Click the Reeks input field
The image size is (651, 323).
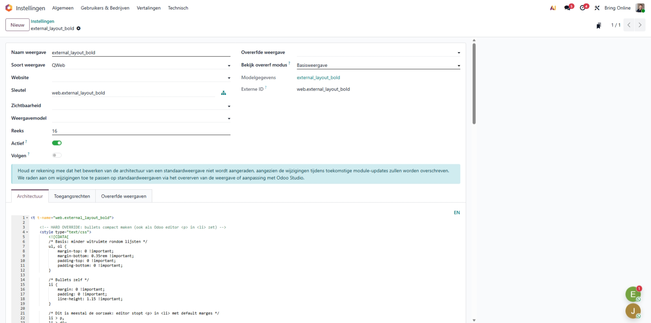(141, 131)
